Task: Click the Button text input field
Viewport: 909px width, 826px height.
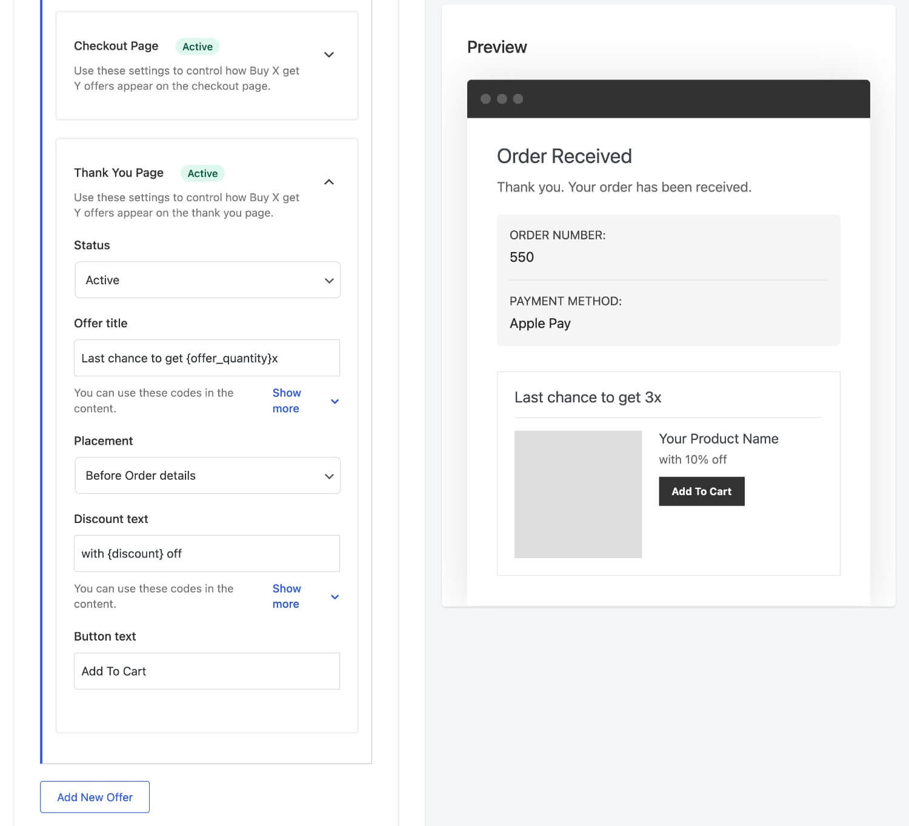Action: click(207, 671)
